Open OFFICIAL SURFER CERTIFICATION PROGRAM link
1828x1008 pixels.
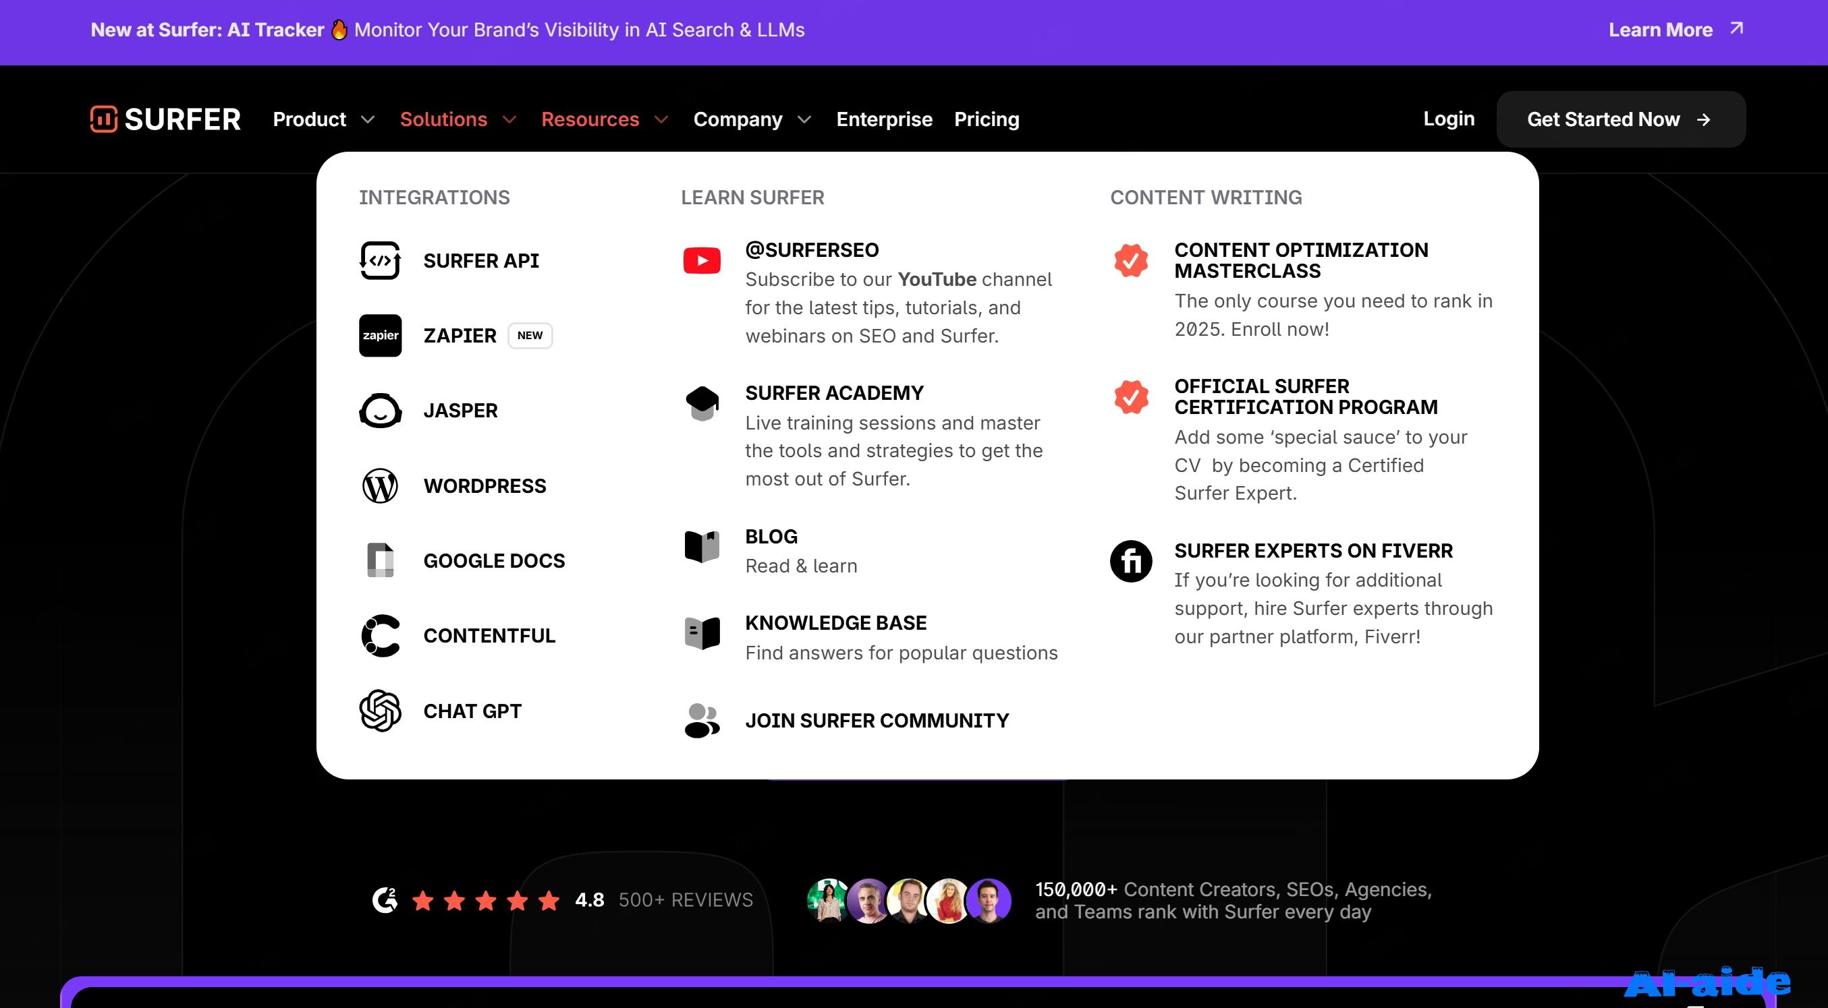click(x=1305, y=396)
